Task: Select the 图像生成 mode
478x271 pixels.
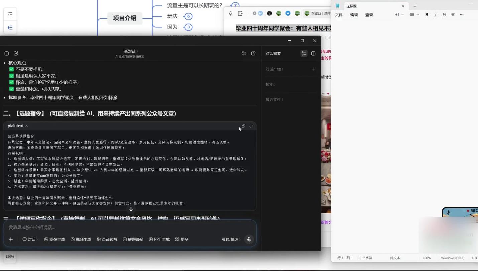Action: coord(54,239)
